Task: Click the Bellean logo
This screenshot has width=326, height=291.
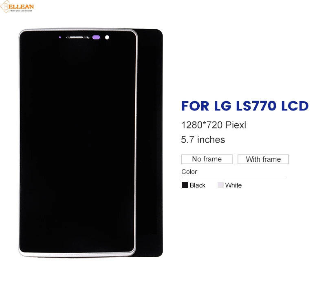Action: pos(17,7)
